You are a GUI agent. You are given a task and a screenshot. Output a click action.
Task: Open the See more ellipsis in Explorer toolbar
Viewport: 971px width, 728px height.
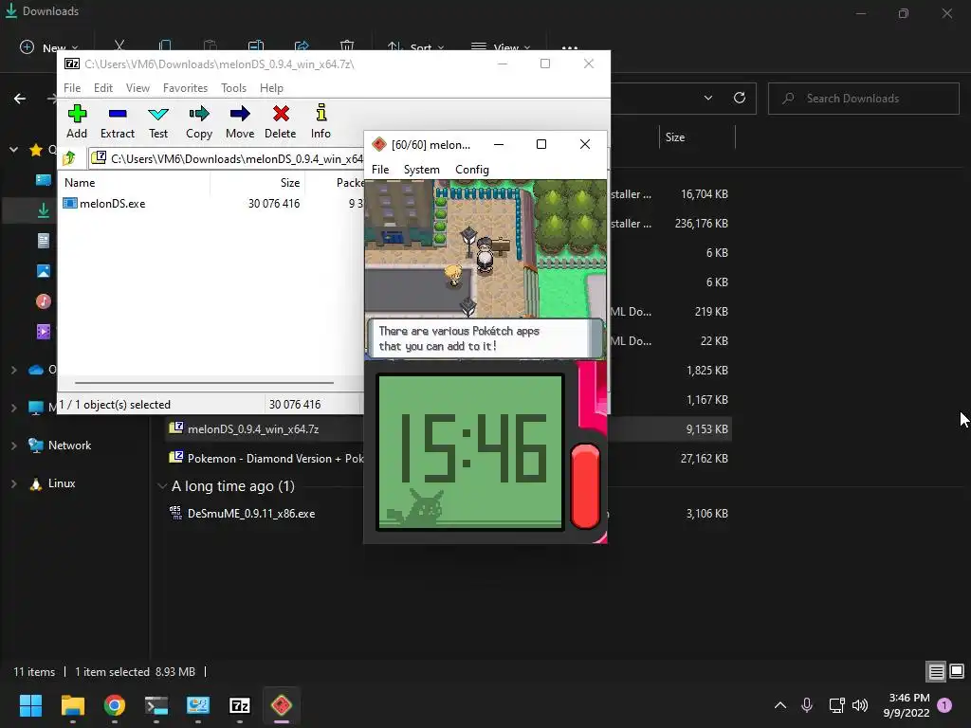[570, 47]
